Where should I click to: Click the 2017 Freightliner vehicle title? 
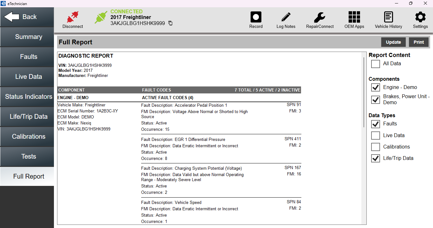pos(131,17)
